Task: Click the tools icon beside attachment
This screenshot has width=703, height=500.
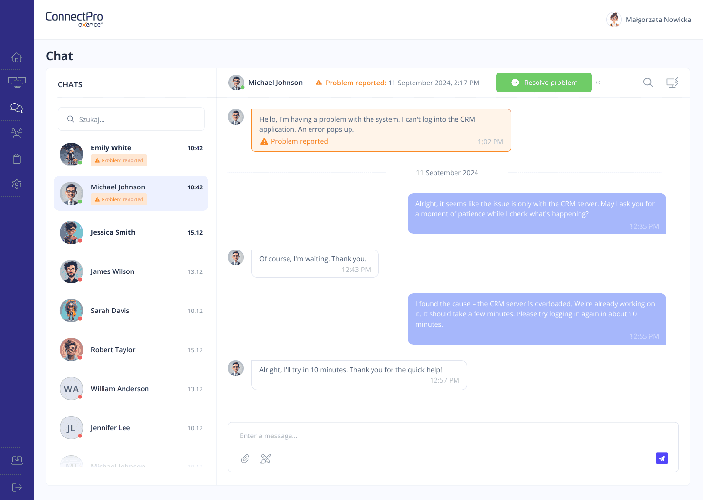Action: 266,458
